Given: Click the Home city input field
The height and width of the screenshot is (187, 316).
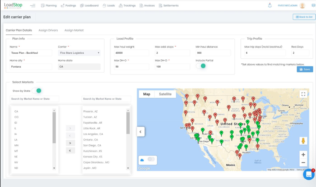Looking at the screenshot, I should click(31, 67).
